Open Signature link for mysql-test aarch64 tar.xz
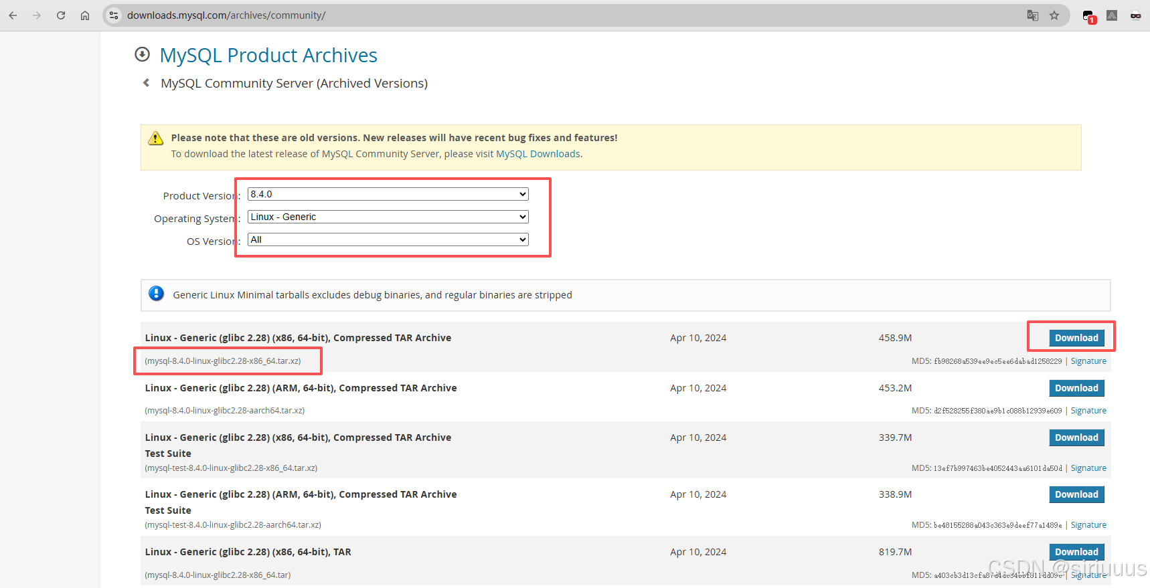The width and height of the screenshot is (1150, 588). coord(1088,525)
